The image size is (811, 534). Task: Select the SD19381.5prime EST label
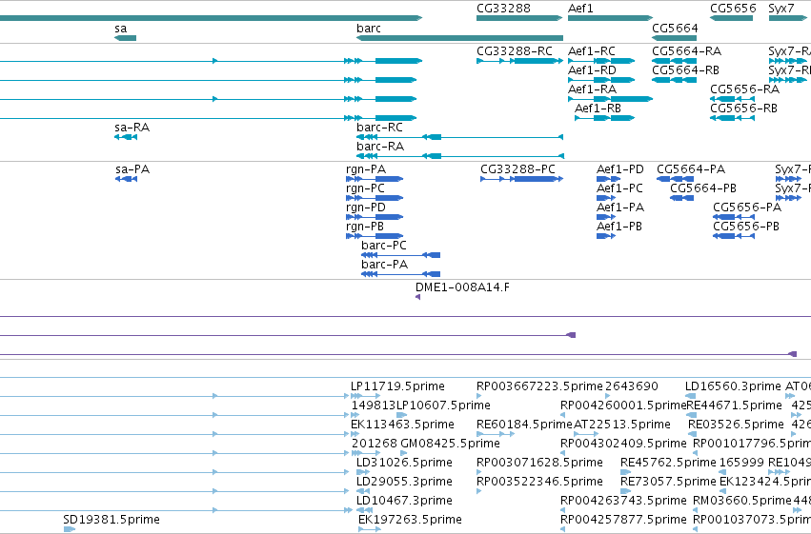tap(112, 520)
